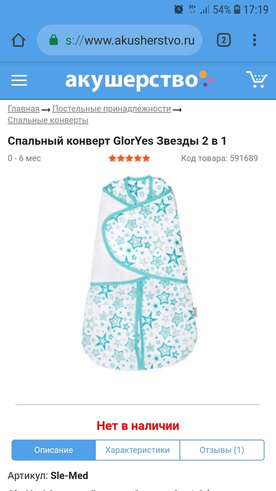Tap the alarm clock status icon
Viewport: 276px width, 491px height.
(178, 10)
